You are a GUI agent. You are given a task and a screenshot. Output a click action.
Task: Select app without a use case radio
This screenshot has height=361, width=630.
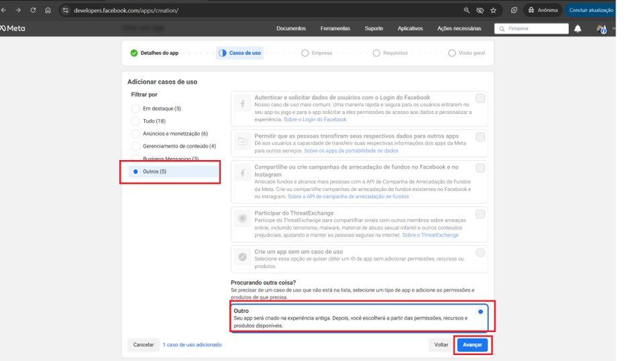click(x=480, y=252)
